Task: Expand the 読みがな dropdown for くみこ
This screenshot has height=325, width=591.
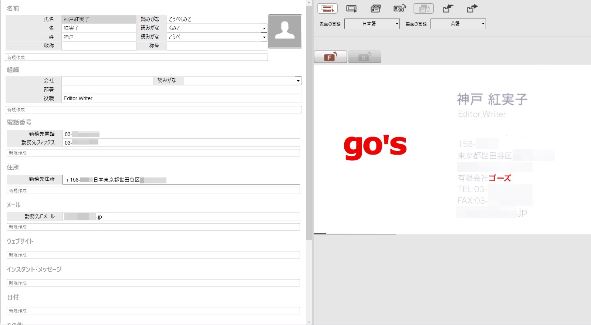Action: (264, 28)
